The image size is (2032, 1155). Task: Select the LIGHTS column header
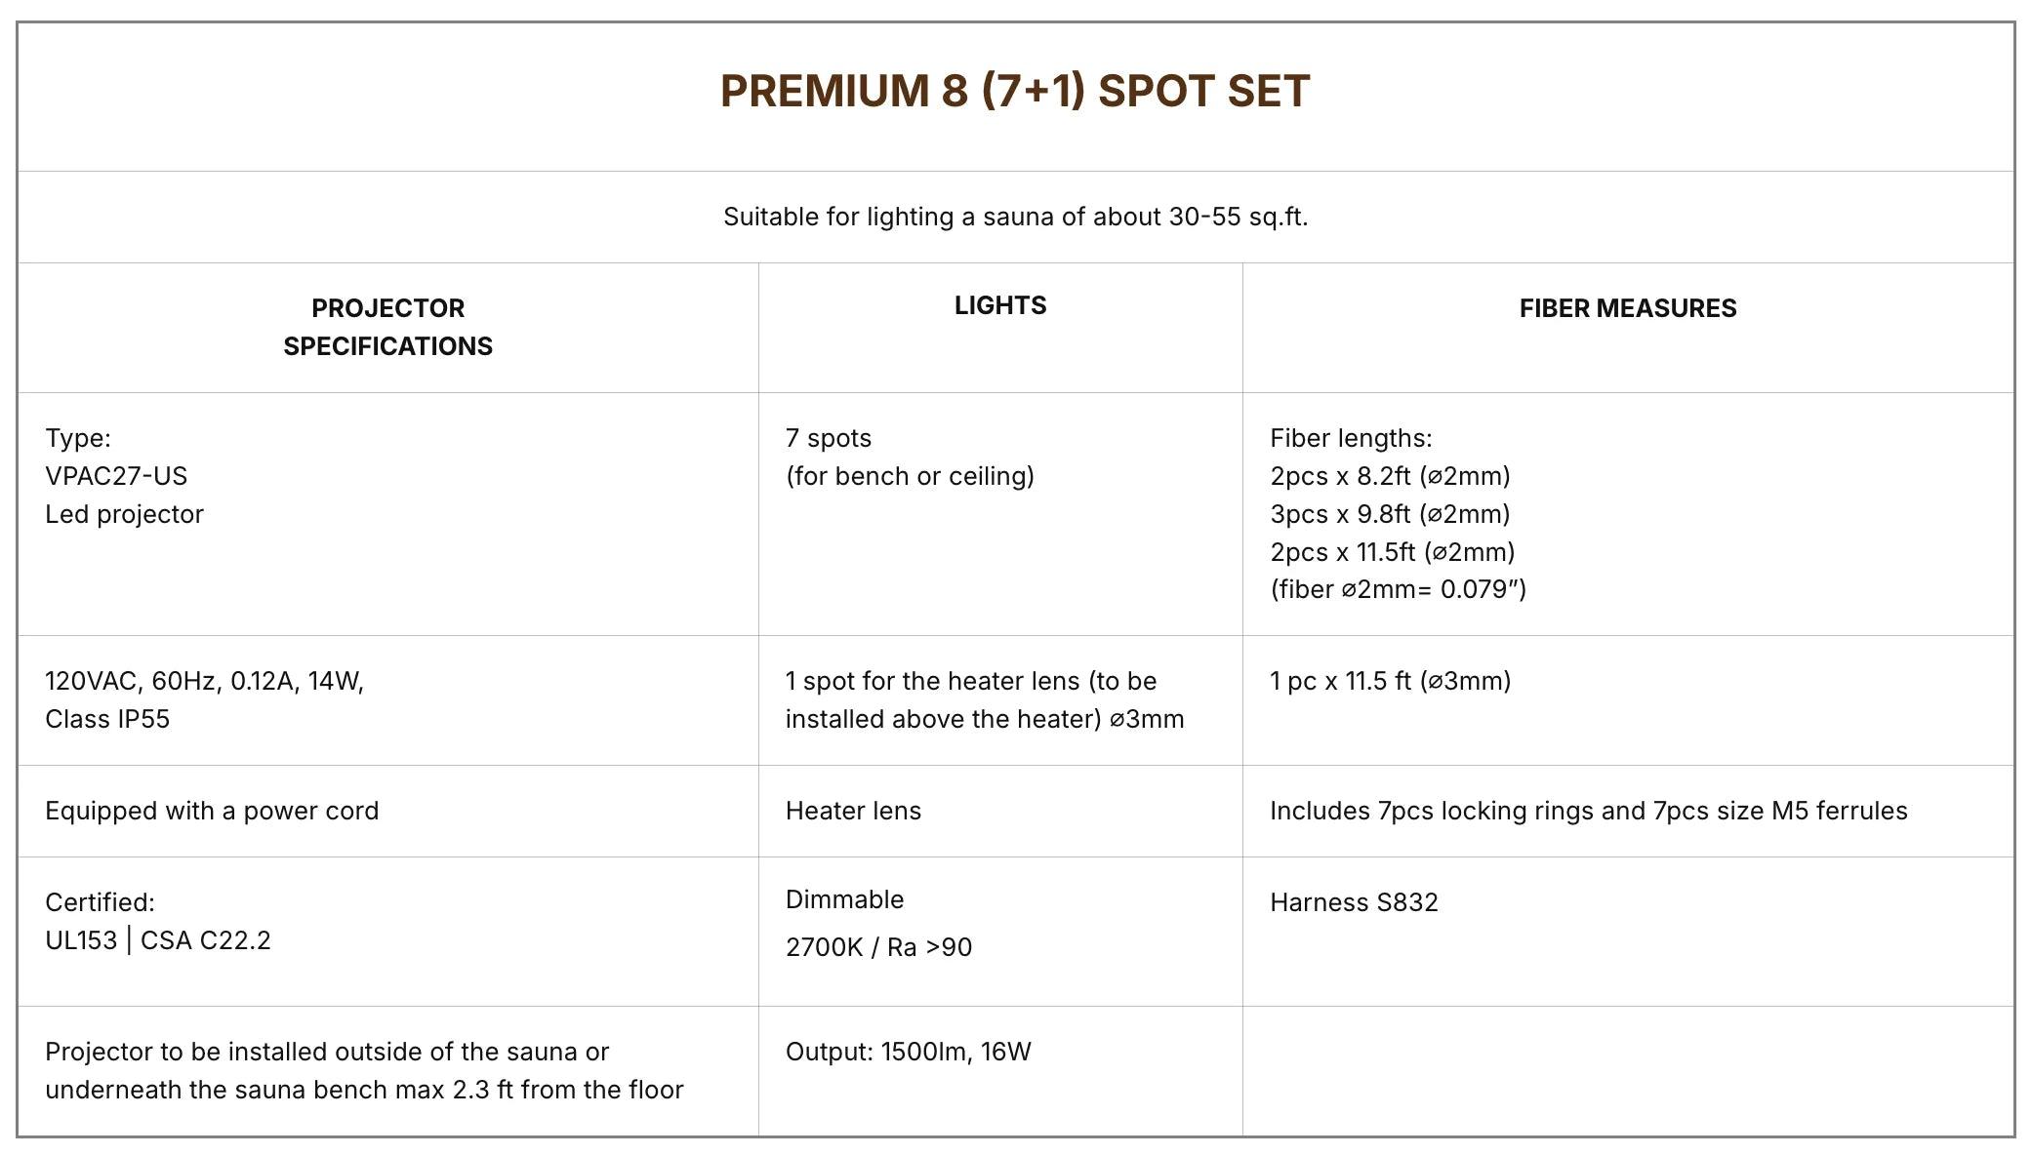(1000, 305)
